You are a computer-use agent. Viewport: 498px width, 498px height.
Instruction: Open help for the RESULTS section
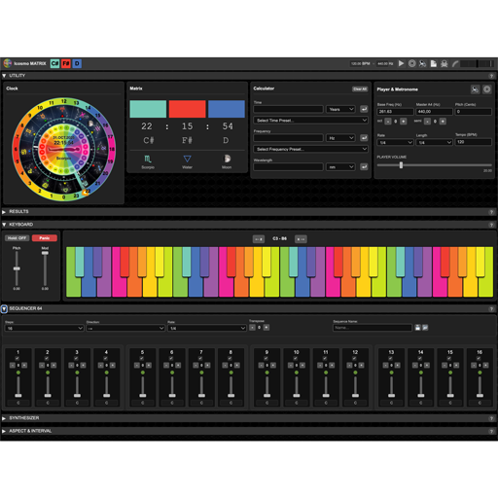click(491, 212)
